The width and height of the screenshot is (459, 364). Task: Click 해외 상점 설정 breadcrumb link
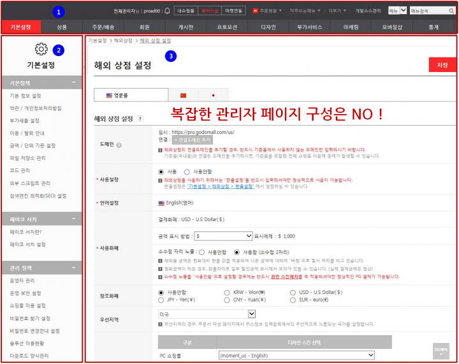pyautogui.click(x=155, y=41)
